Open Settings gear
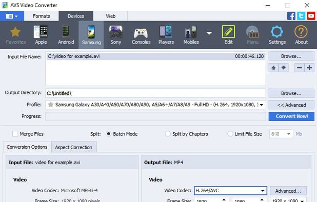Viewport: 317px width, 202px height. click(277, 35)
